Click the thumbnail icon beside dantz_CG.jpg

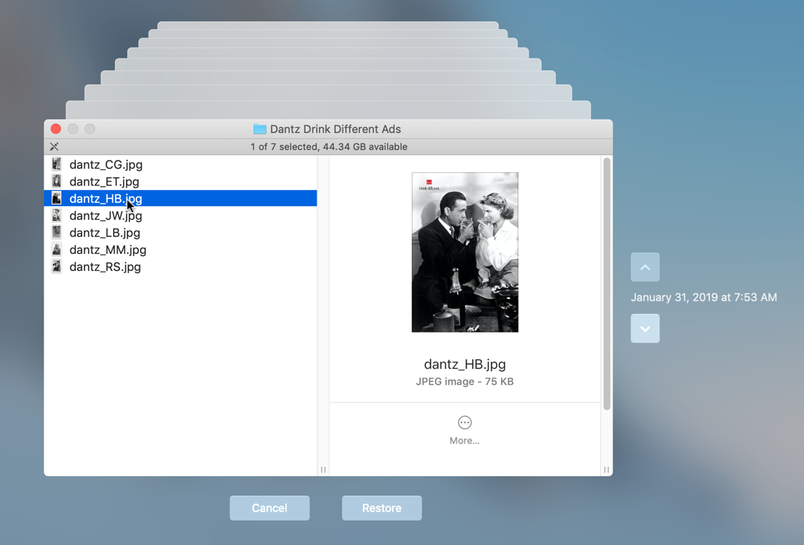56,164
